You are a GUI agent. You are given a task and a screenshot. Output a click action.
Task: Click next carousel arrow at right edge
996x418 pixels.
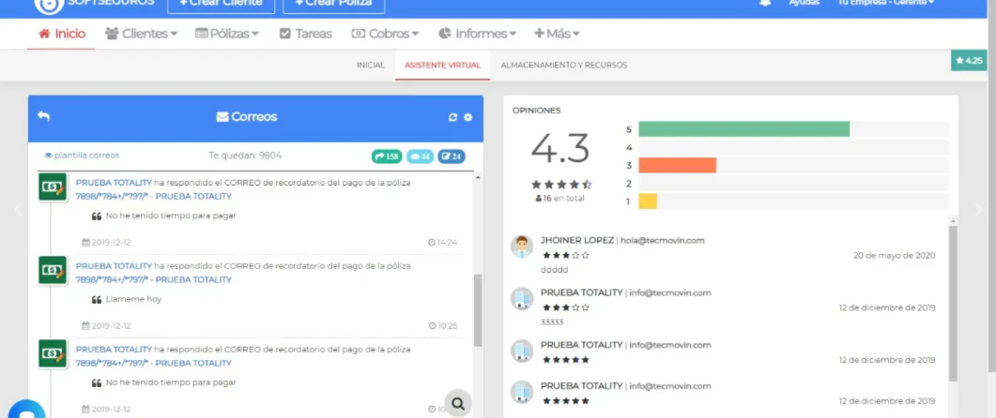click(979, 209)
